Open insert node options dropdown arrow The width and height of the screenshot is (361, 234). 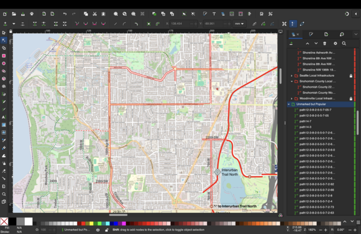[x=14, y=24]
